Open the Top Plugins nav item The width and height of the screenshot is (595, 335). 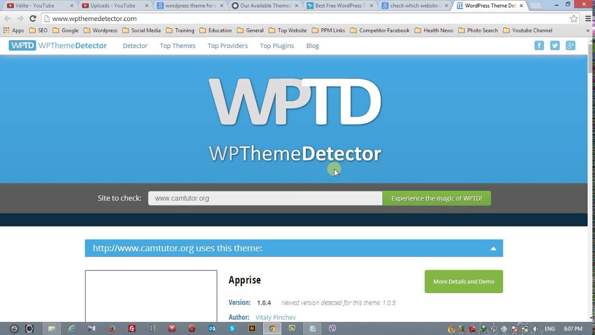(x=277, y=46)
